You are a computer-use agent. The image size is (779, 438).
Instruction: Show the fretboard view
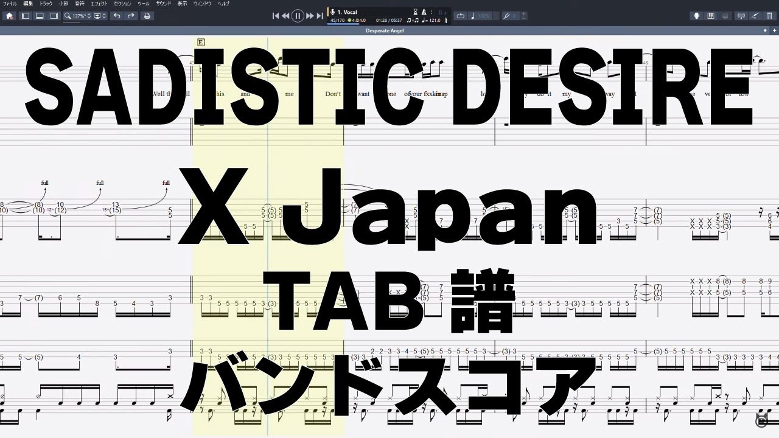[x=697, y=16]
